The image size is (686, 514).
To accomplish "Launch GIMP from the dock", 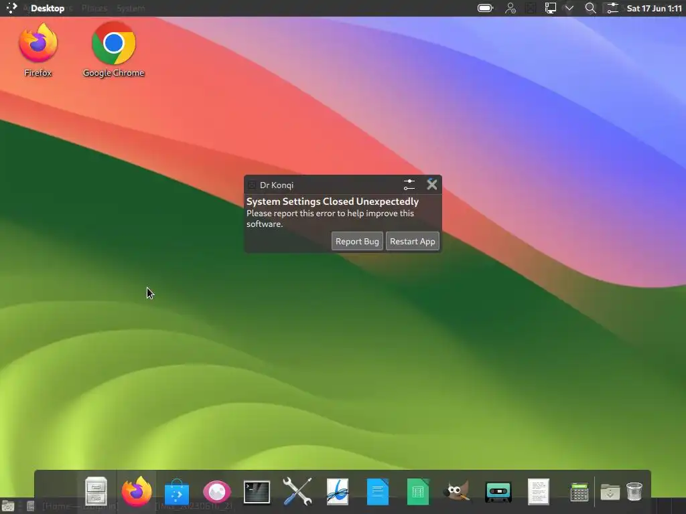I will [x=458, y=492].
